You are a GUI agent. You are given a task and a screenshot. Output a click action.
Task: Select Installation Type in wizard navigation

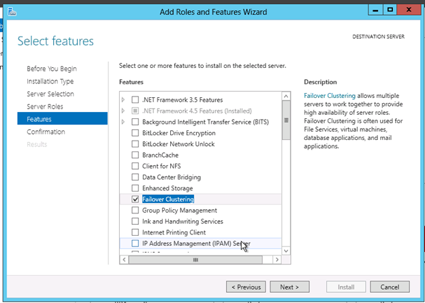(x=50, y=82)
